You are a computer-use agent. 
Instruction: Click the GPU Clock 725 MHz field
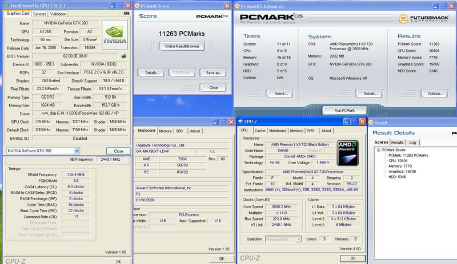(x=42, y=121)
